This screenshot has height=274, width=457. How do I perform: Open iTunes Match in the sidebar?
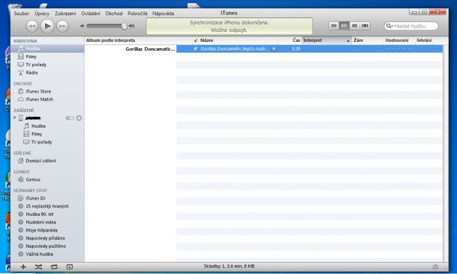48,99
